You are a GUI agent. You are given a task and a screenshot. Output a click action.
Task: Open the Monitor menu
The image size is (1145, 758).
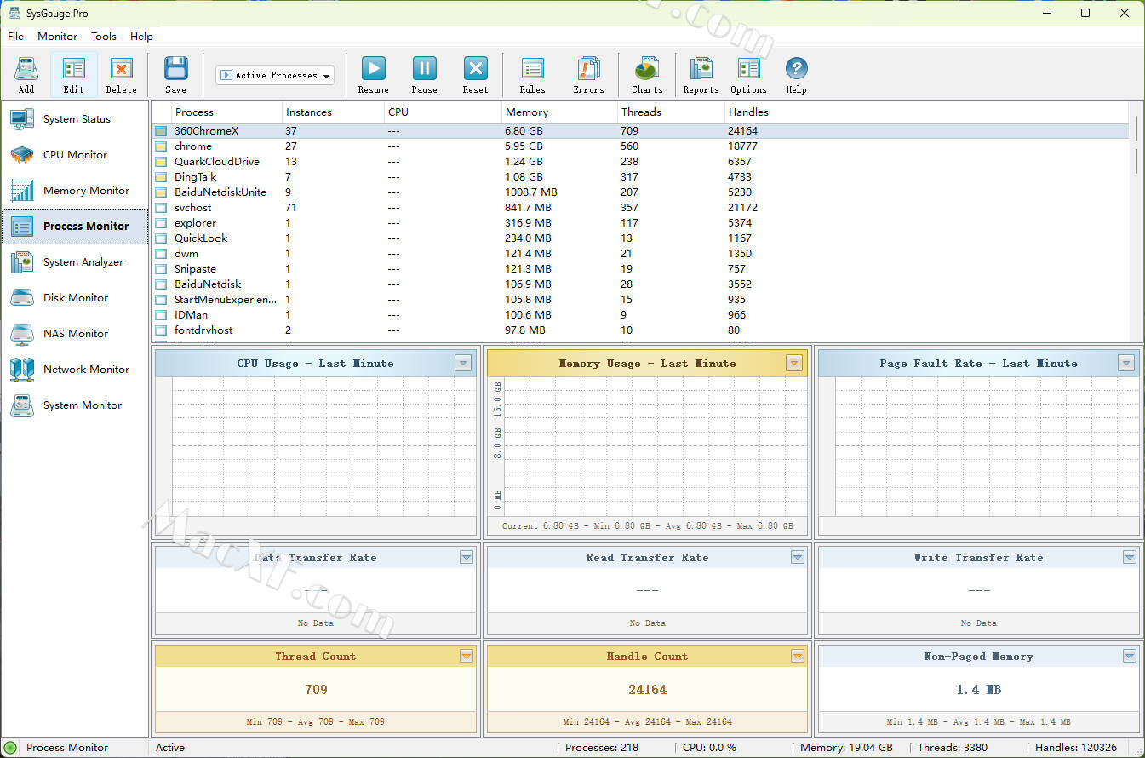click(x=57, y=37)
